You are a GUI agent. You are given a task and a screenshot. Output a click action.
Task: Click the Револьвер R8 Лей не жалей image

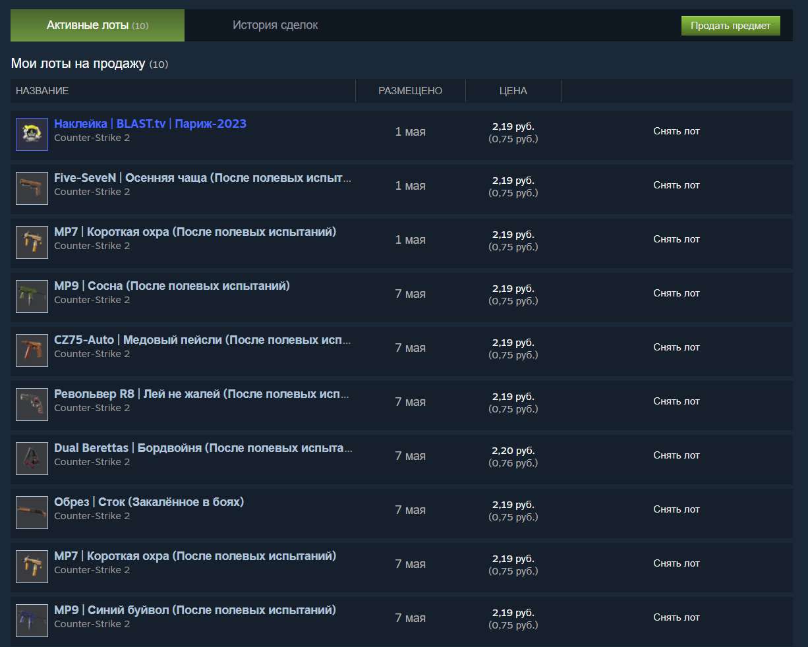(x=32, y=405)
